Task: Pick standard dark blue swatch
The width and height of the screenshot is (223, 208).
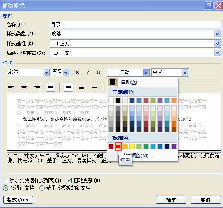Action: pos(167,146)
